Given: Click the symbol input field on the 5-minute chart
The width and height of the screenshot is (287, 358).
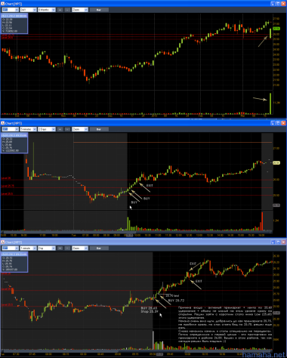Looking at the screenshot, I should coord(10,129).
